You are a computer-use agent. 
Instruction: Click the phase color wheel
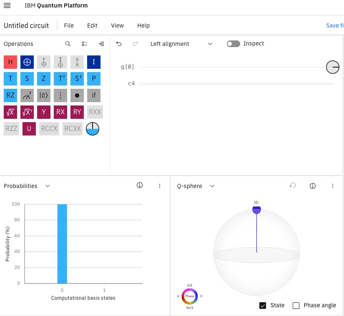pos(190,296)
